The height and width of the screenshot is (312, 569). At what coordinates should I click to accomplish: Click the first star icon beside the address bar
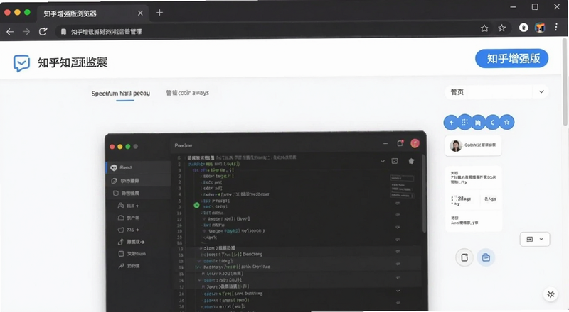point(484,28)
